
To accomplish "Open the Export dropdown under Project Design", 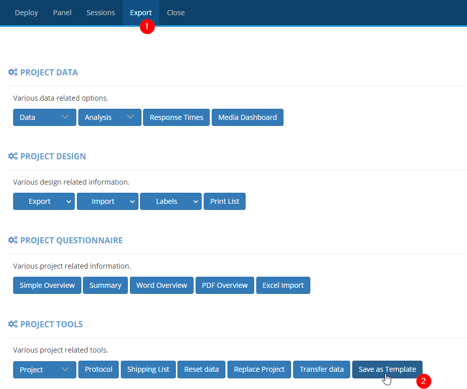I will [43, 201].
